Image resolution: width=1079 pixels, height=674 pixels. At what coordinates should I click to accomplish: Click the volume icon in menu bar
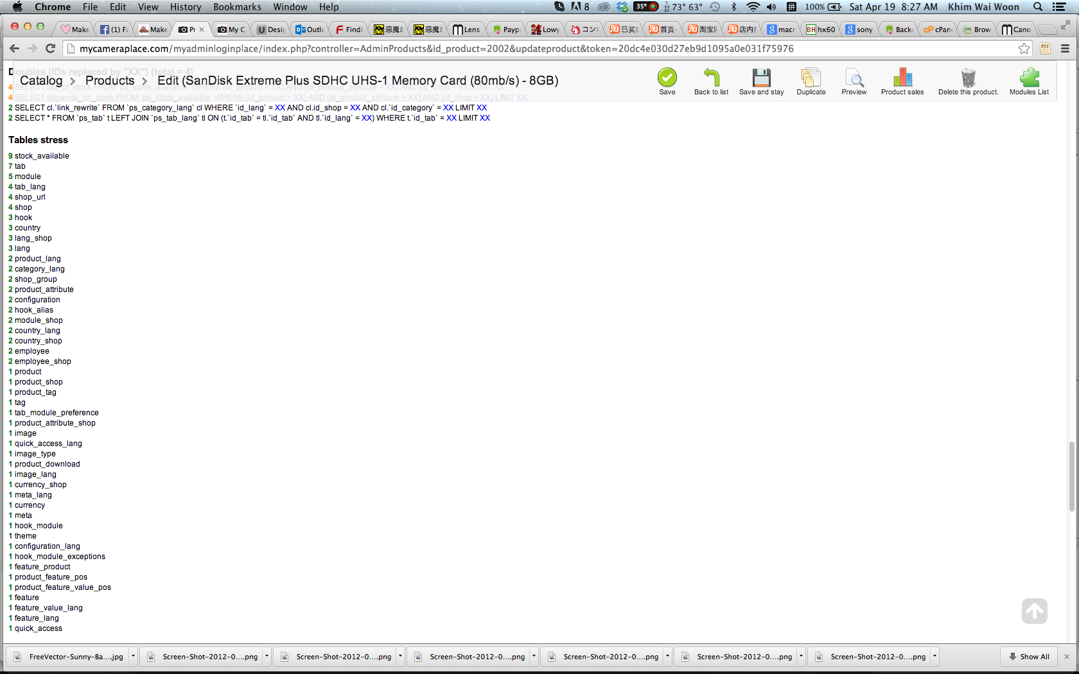771,7
